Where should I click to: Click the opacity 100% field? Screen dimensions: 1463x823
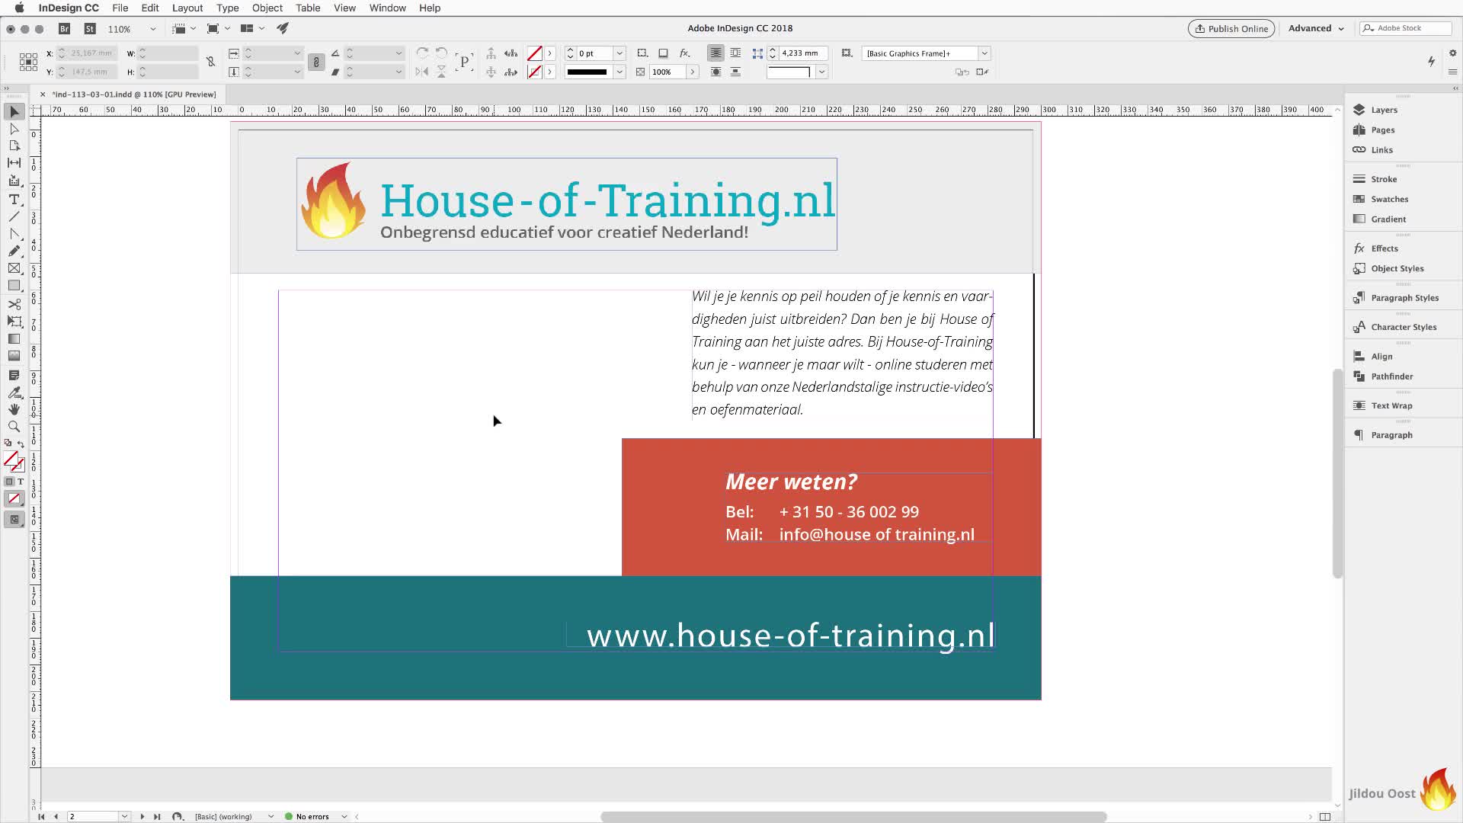tap(666, 72)
